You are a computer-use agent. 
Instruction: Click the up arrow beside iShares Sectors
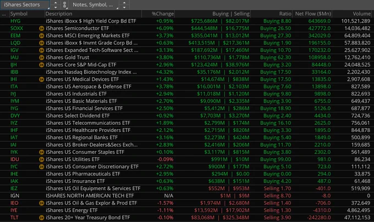click(x=56, y=3)
